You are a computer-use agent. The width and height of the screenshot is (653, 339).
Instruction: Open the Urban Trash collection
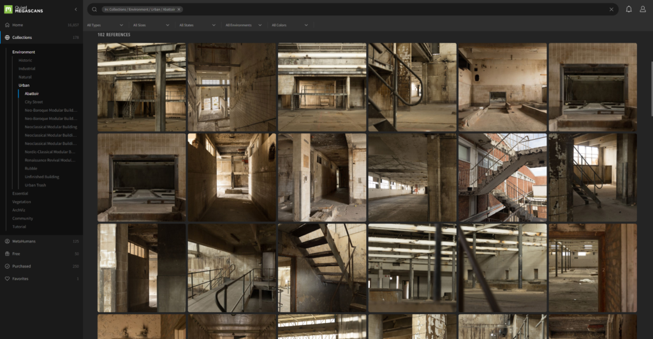pos(35,185)
